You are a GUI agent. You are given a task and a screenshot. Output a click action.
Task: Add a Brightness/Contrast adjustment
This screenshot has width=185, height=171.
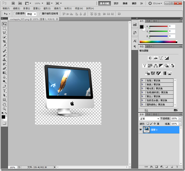tap(150, 58)
